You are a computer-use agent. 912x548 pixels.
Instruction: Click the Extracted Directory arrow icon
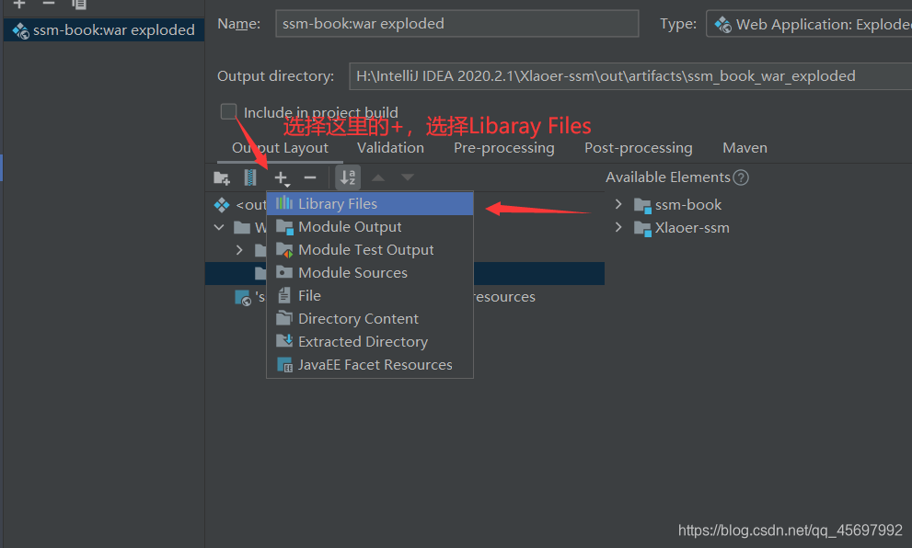coord(284,340)
